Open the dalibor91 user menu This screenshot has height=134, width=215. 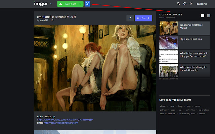click(x=203, y=4)
